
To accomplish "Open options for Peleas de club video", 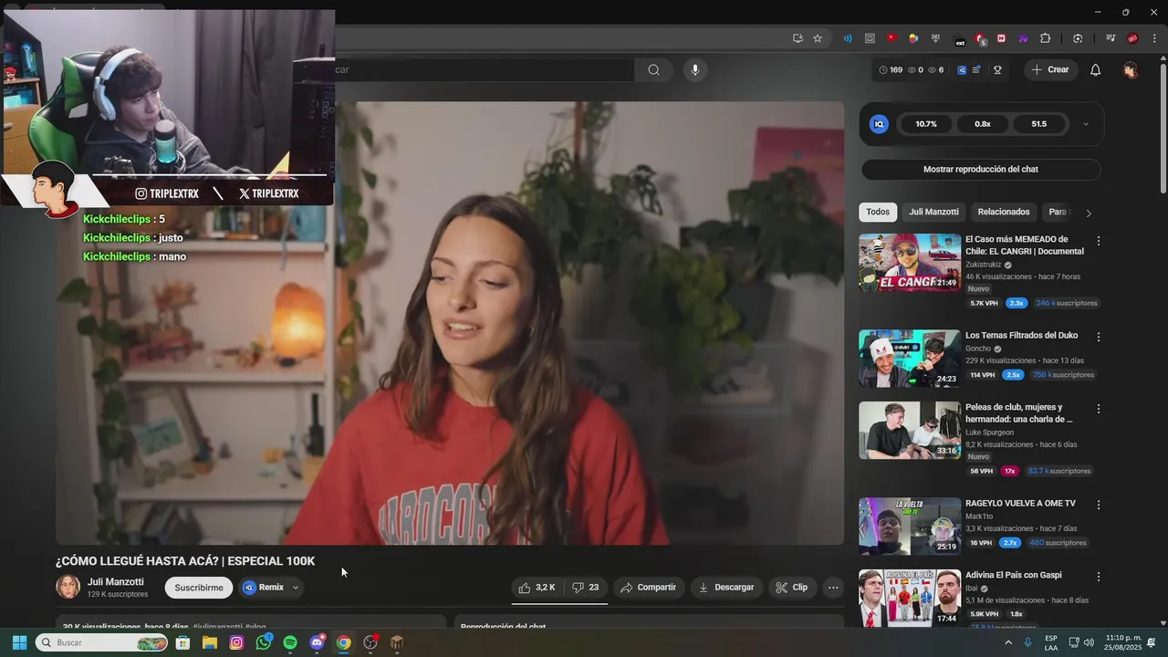I will point(1099,409).
